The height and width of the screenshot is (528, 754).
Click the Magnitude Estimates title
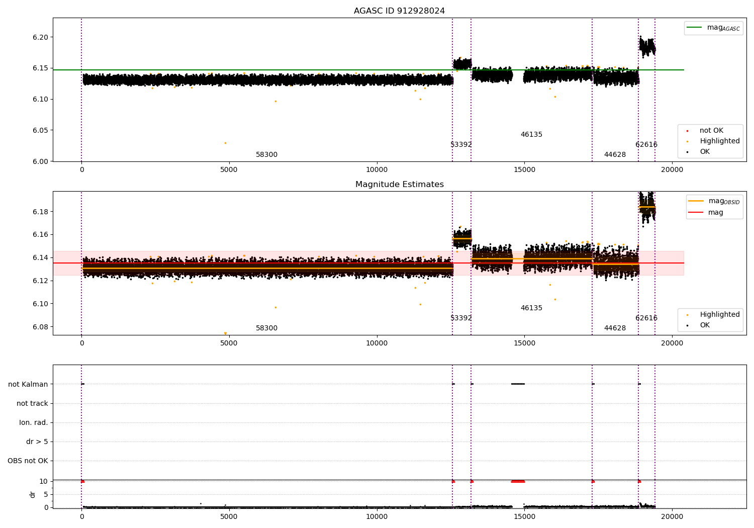tap(399, 185)
